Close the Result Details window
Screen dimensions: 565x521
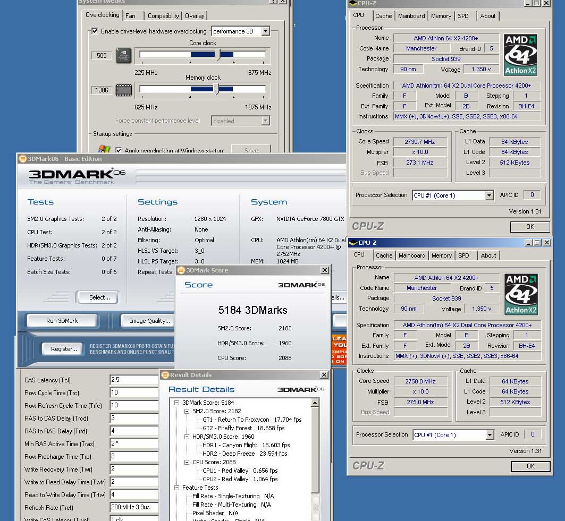click(324, 375)
